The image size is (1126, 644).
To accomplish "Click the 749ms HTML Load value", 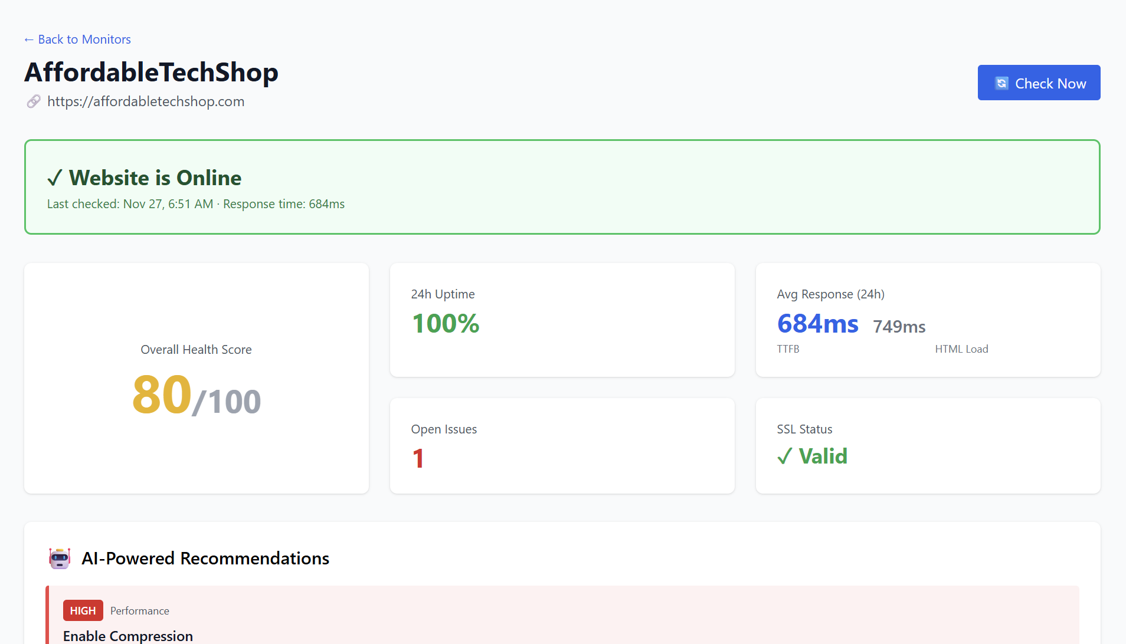I will pos(899,327).
